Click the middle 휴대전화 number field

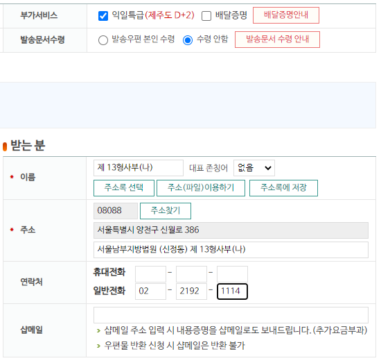pos(191,274)
